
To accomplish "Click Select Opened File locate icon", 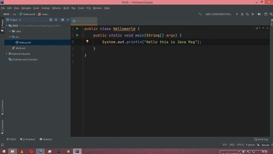I will coord(51,20).
